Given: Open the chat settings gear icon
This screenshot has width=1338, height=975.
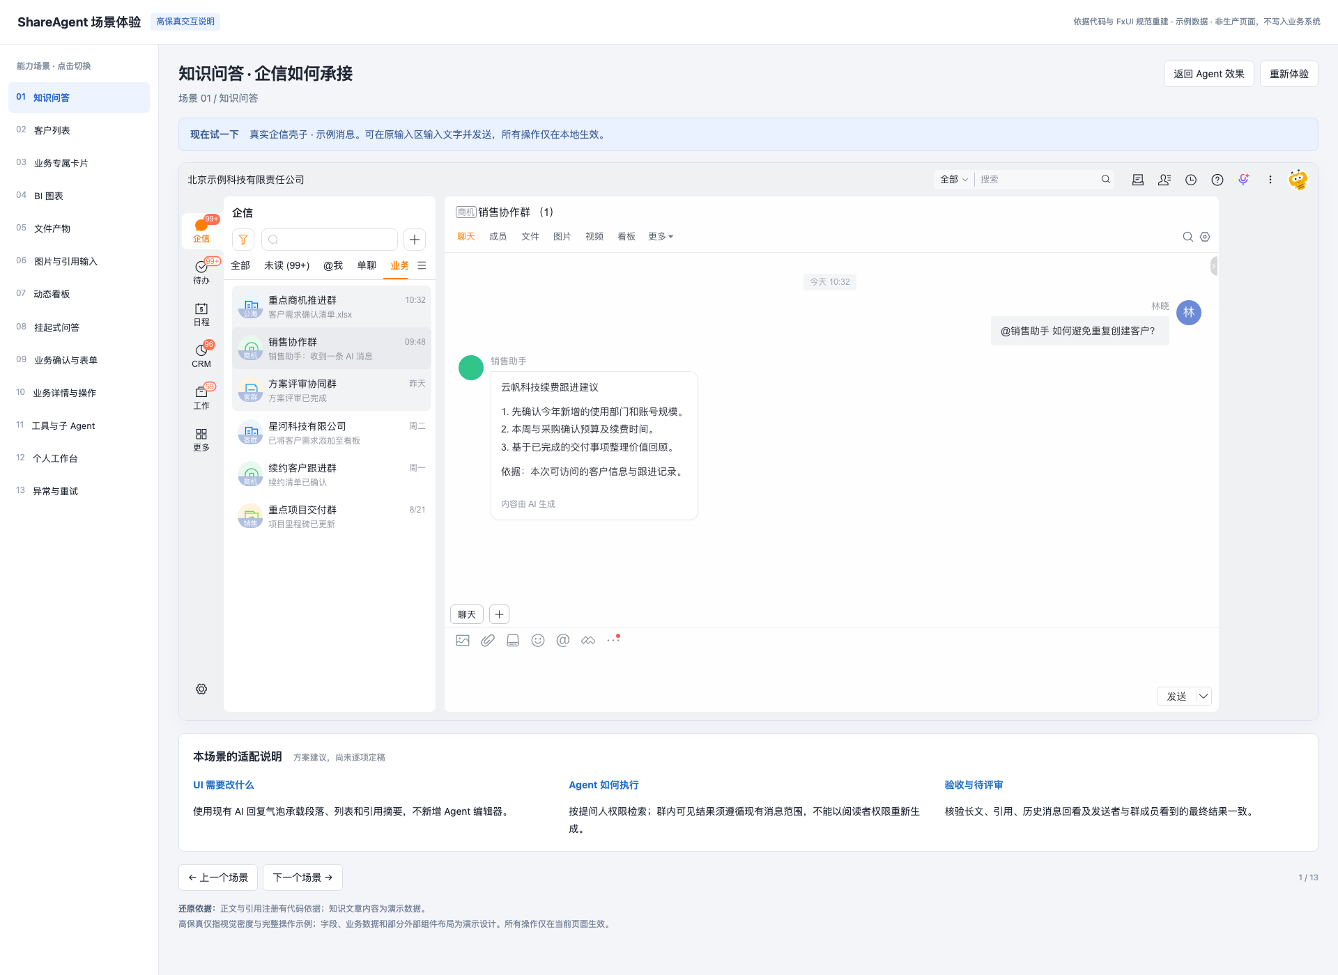Looking at the screenshot, I should click(1205, 237).
